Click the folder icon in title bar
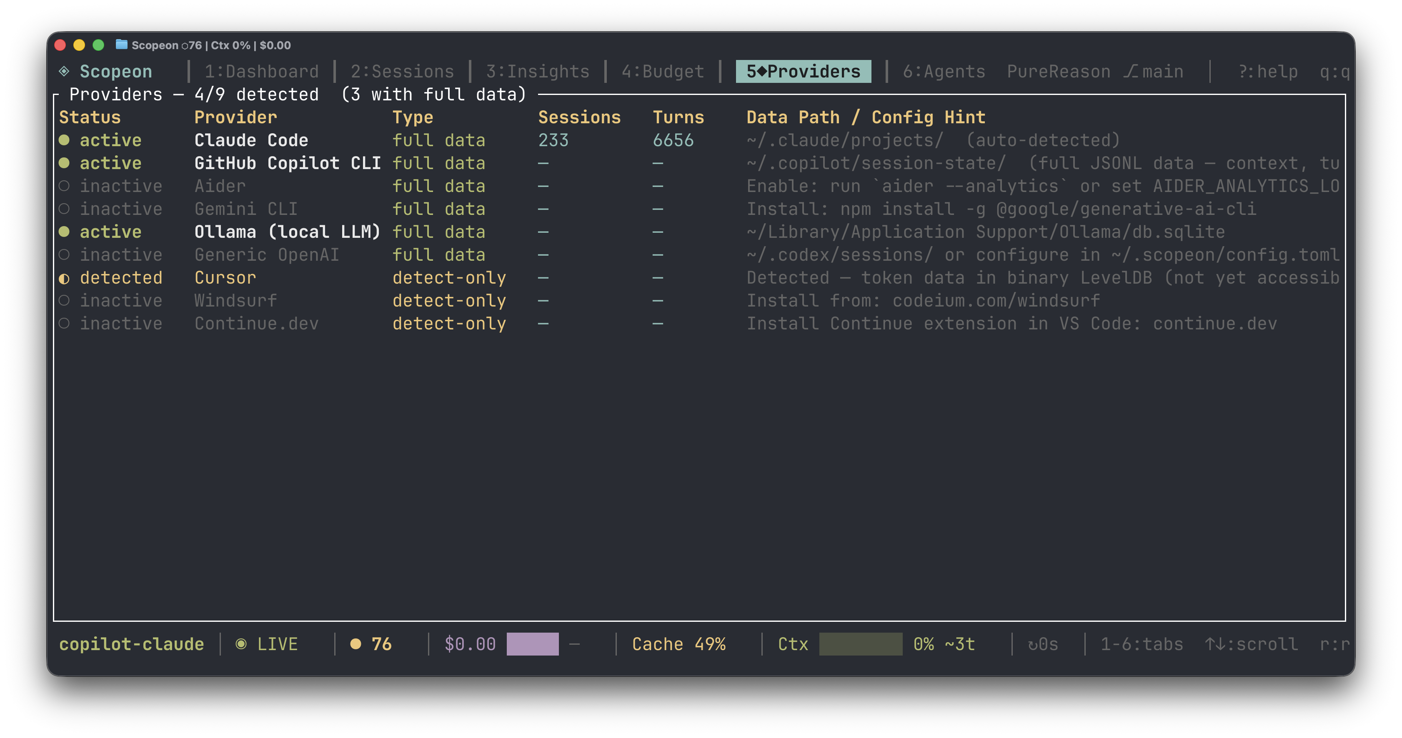Screen dimensions: 1402x738 121,45
